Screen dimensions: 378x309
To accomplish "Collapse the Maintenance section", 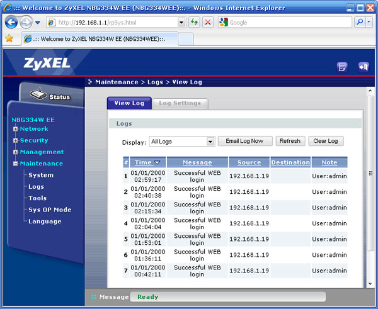I will (15, 164).
